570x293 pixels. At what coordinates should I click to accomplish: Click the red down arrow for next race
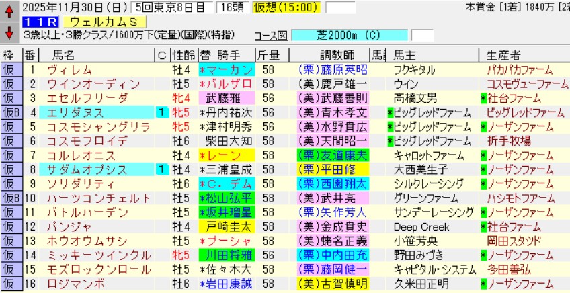tap(9, 32)
